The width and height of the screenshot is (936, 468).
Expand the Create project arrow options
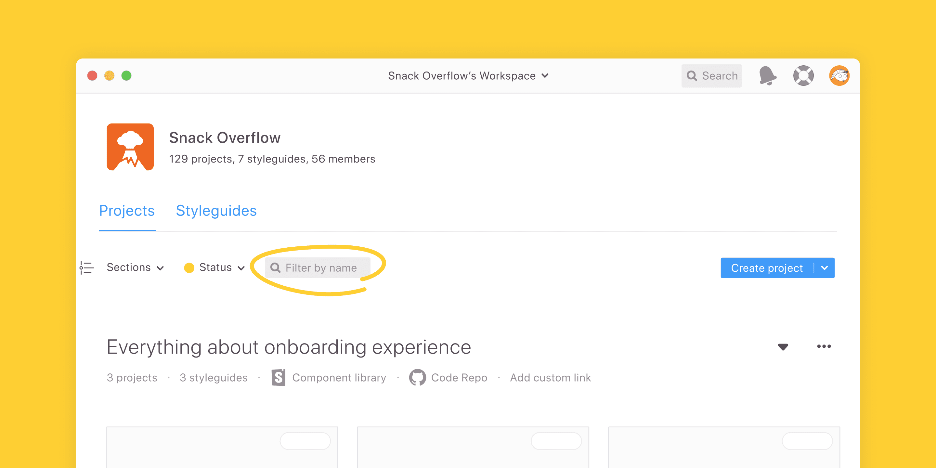pyautogui.click(x=825, y=268)
